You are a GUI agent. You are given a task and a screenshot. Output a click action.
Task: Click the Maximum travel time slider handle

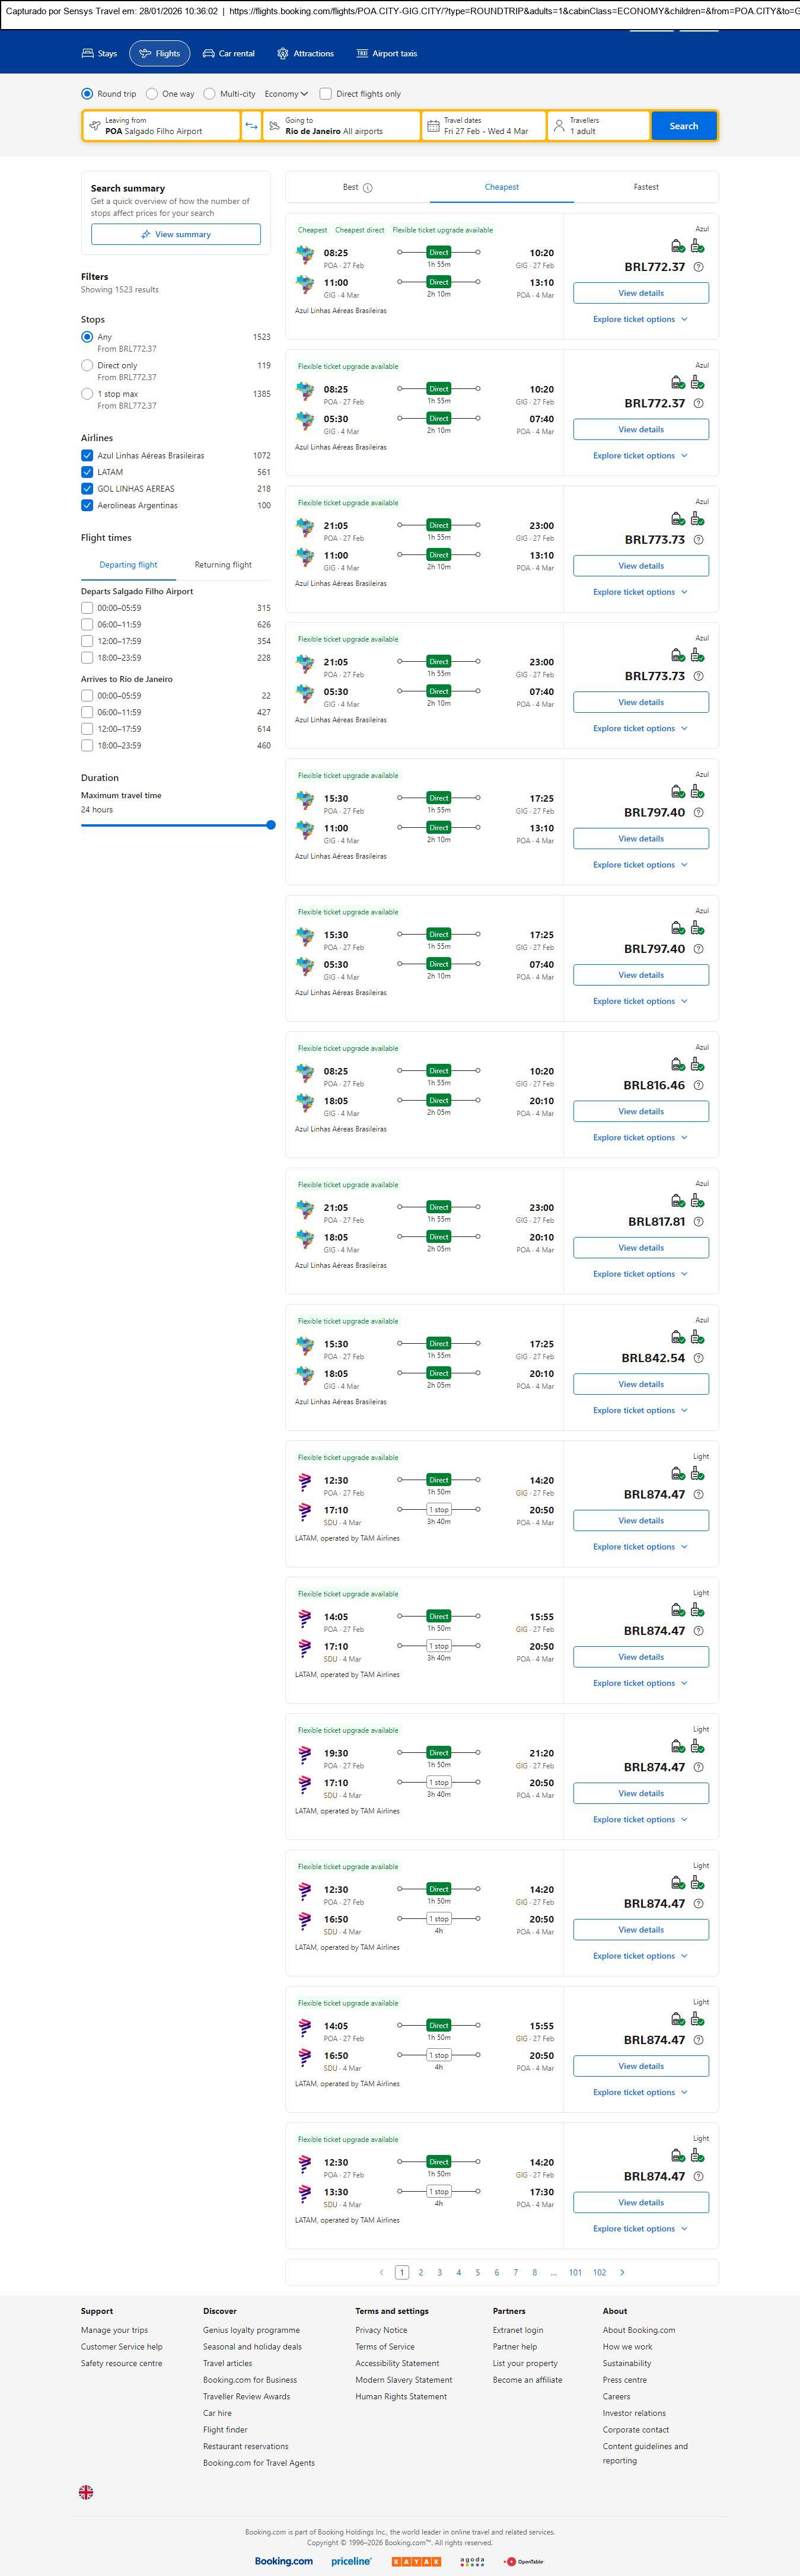point(271,825)
